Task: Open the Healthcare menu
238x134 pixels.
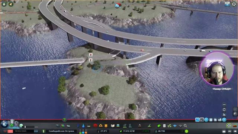Action: (95, 126)
